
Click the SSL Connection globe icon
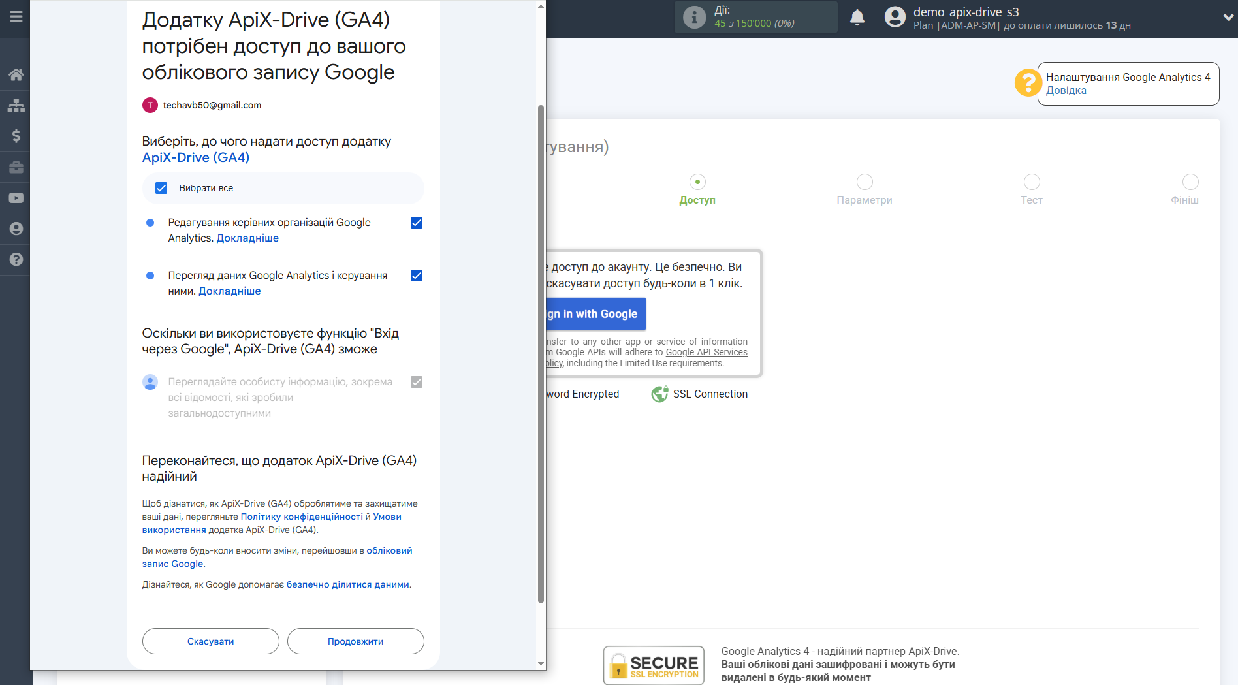659,394
